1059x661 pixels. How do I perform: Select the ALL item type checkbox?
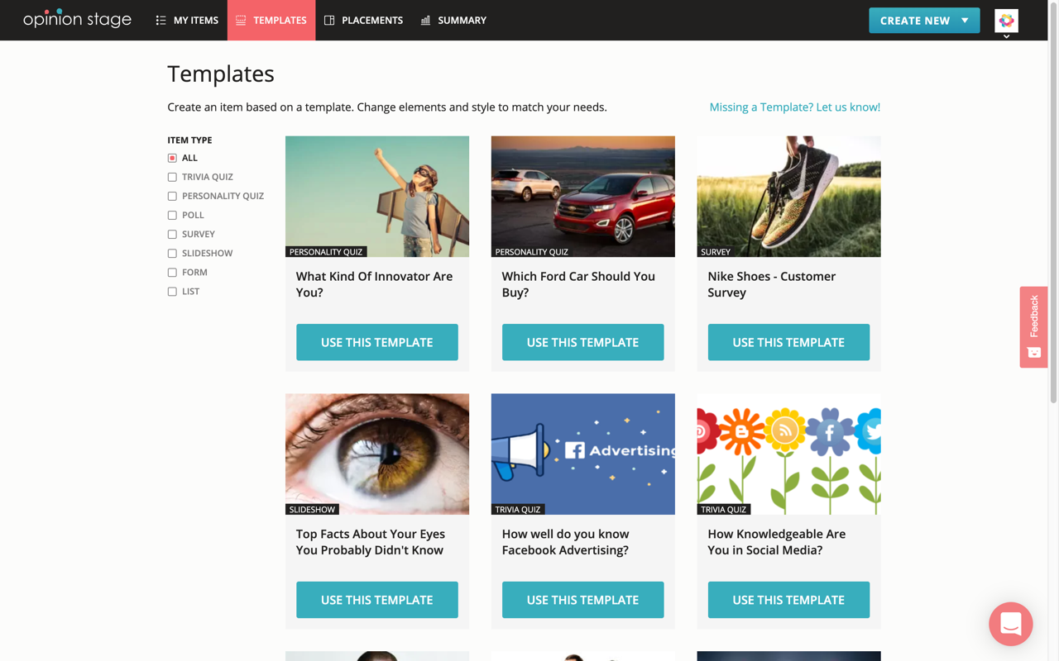pos(172,158)
